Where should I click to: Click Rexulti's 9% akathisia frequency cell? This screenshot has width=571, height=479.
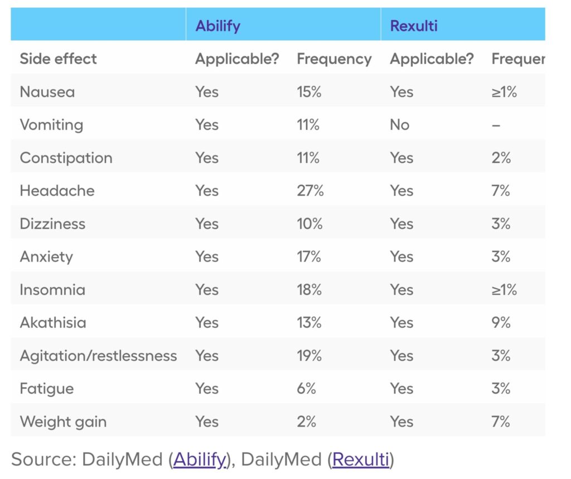[x=501, y=322]
